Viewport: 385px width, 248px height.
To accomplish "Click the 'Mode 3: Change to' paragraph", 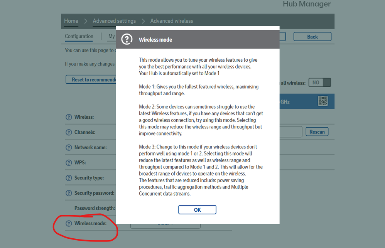I will [201, 170].
